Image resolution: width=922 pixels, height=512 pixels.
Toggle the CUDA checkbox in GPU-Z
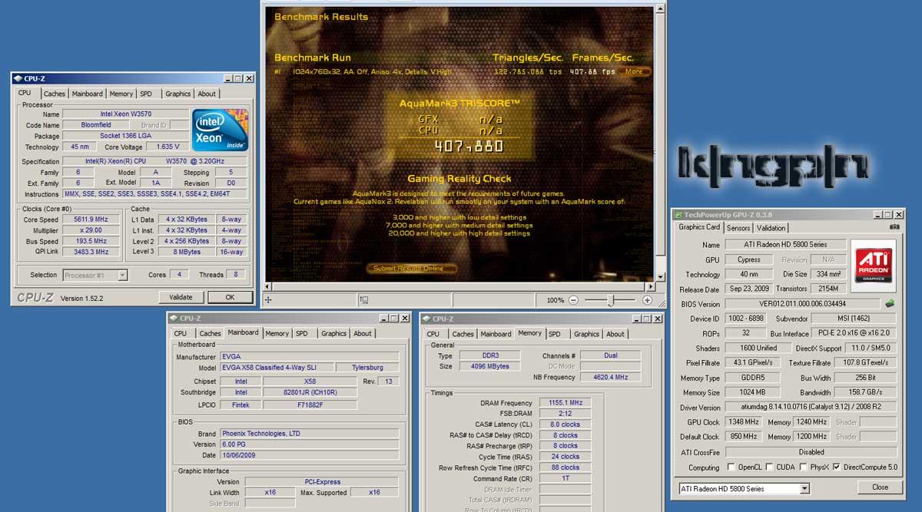pos(771,467)
